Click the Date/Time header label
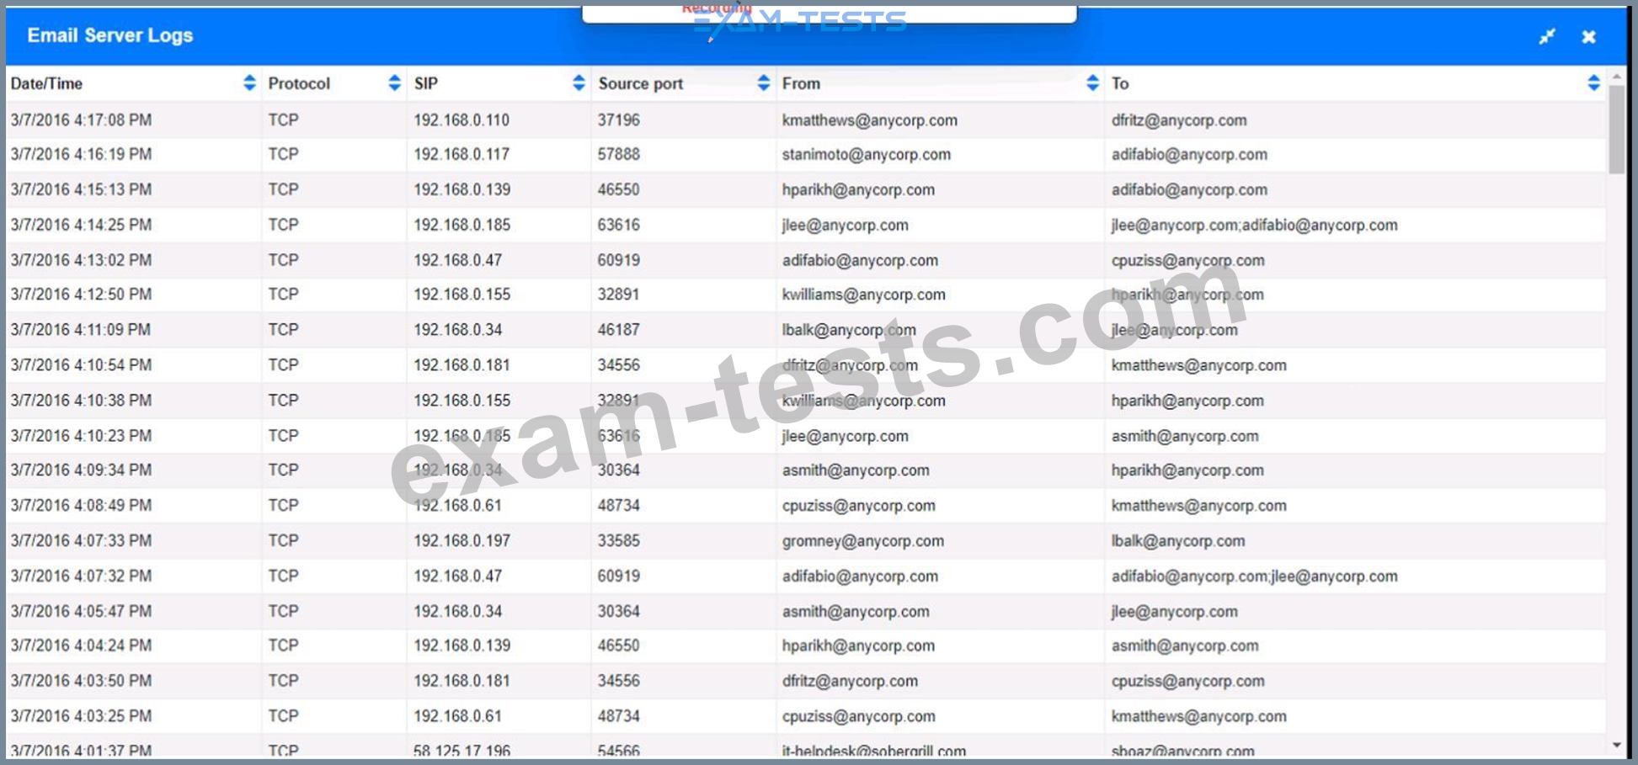The width and height of the screenshot is (1638, 765). [x=46, y=83]
